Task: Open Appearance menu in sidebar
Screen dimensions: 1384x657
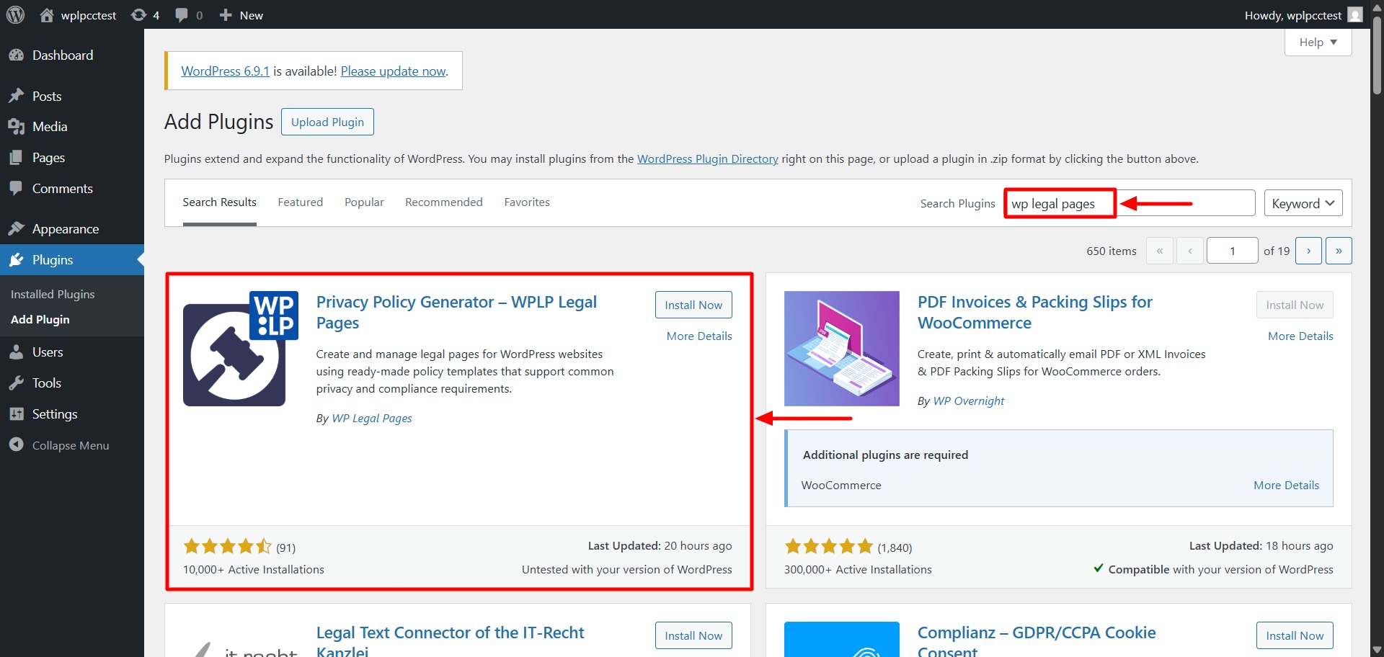Action: coord(65,229)
